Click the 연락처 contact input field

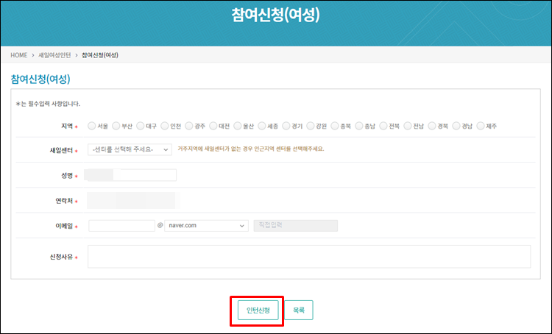coord(132,200)
